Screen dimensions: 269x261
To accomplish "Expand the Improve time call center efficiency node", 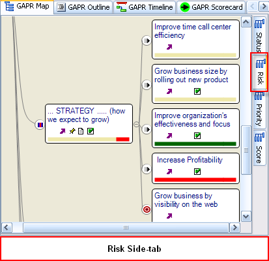I will [x=147, y=40].
